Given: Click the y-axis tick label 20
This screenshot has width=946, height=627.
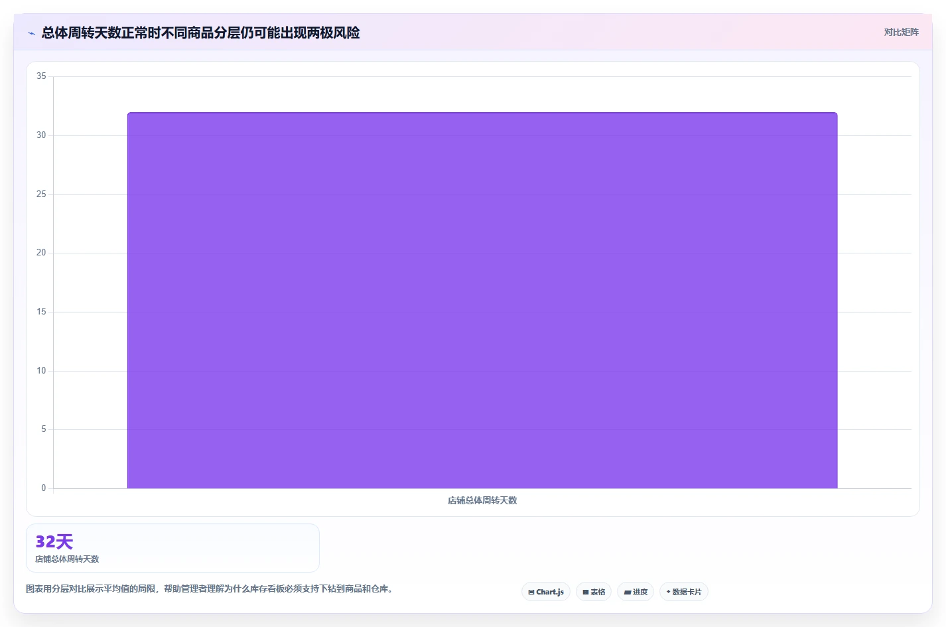Looking at the screenshot, I should point(41,253).
